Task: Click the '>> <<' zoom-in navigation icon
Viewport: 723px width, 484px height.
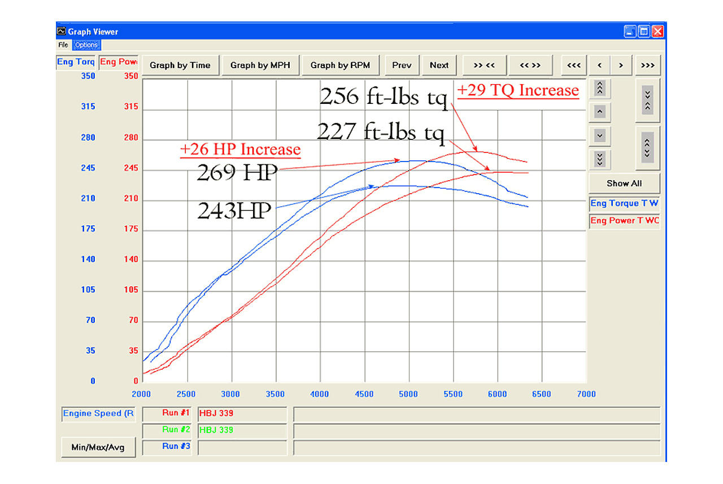Action: (484, 65)
